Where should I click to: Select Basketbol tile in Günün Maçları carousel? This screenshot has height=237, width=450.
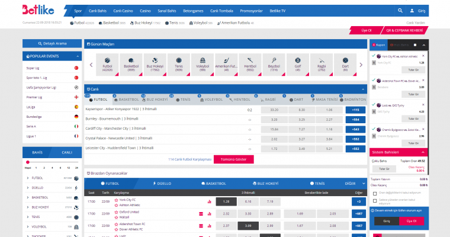tap(131, 65)
